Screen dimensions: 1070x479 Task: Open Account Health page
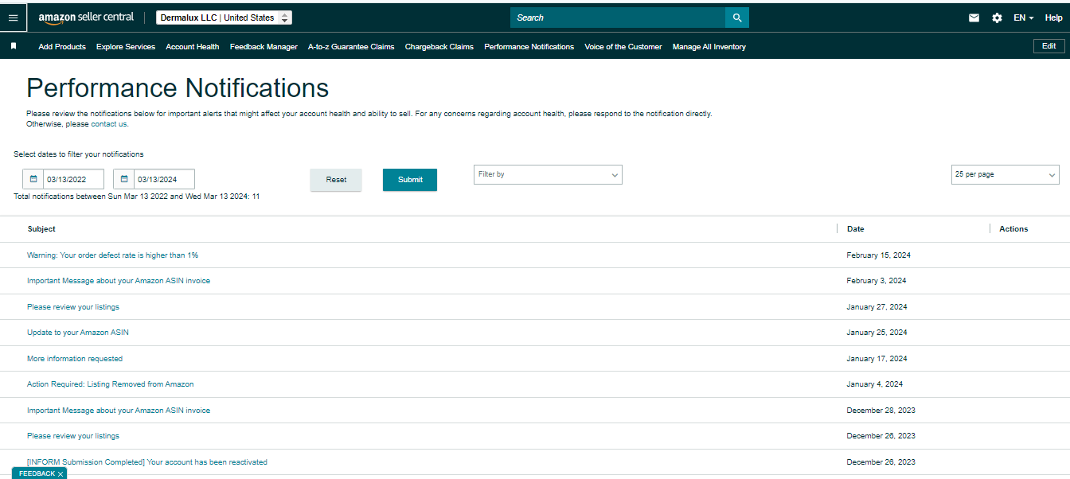point(193,47)
